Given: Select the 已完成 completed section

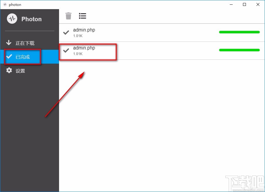Looking at the screenshot, I should tap(30, 57).
